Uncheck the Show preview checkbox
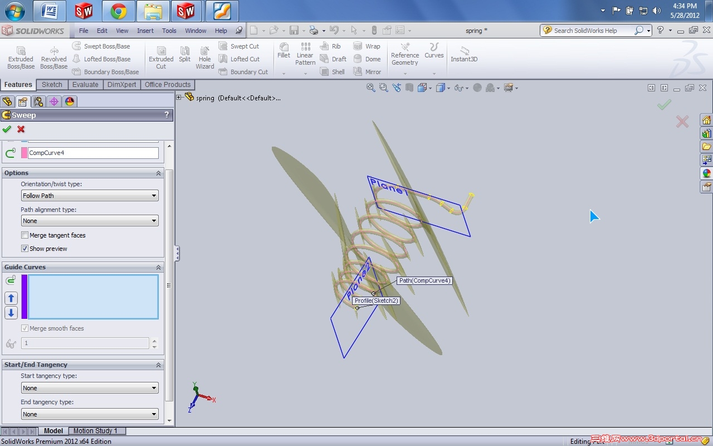The width and height of the screenshot is (713, 446). pyautogui.click(x=25, y=249)
